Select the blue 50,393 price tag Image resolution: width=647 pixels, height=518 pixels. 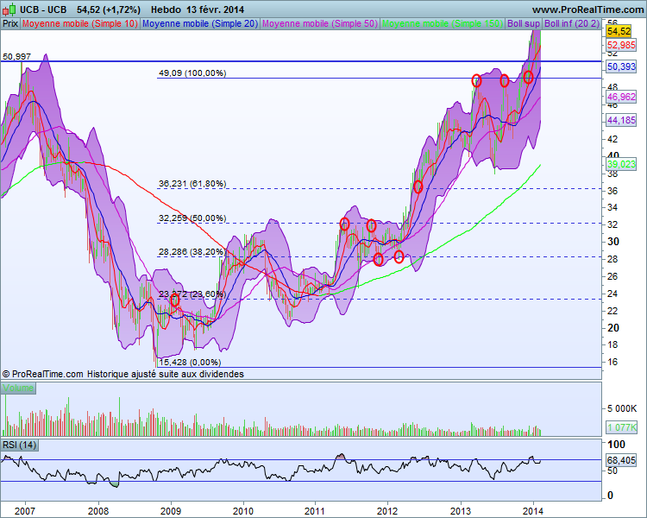(x=621, y=66)
